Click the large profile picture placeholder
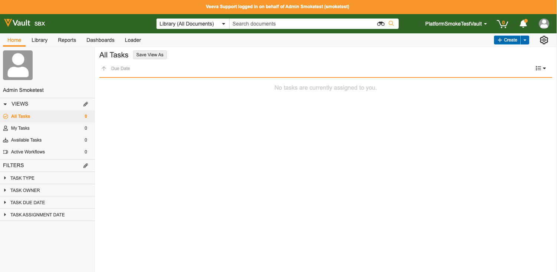 tap(18, 65)
